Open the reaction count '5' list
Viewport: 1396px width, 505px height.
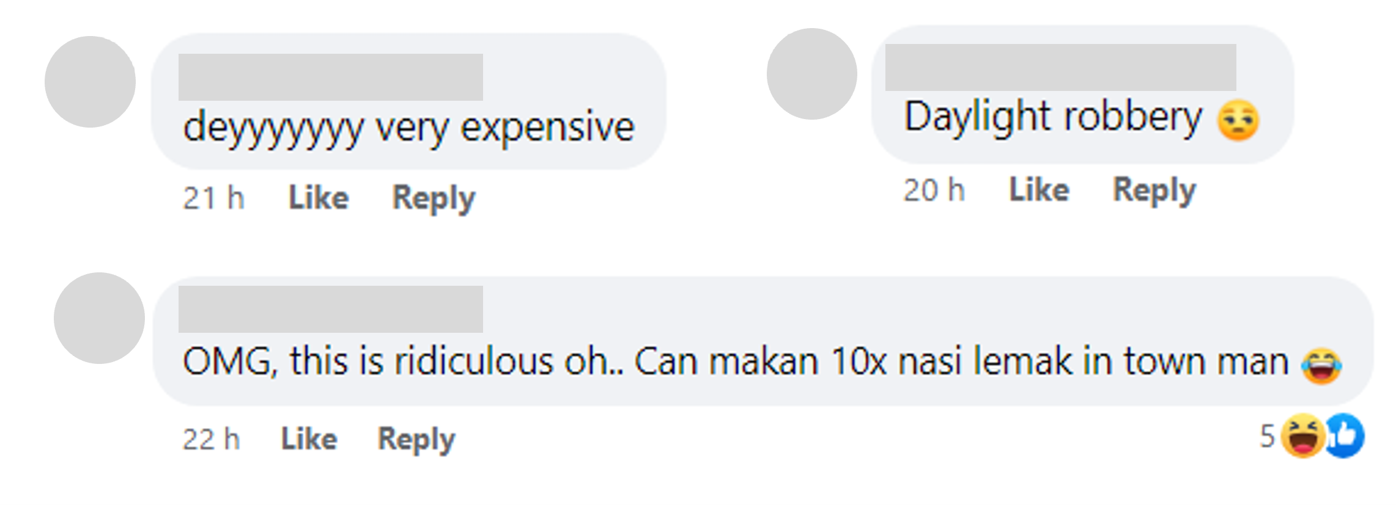[1267, 436]
